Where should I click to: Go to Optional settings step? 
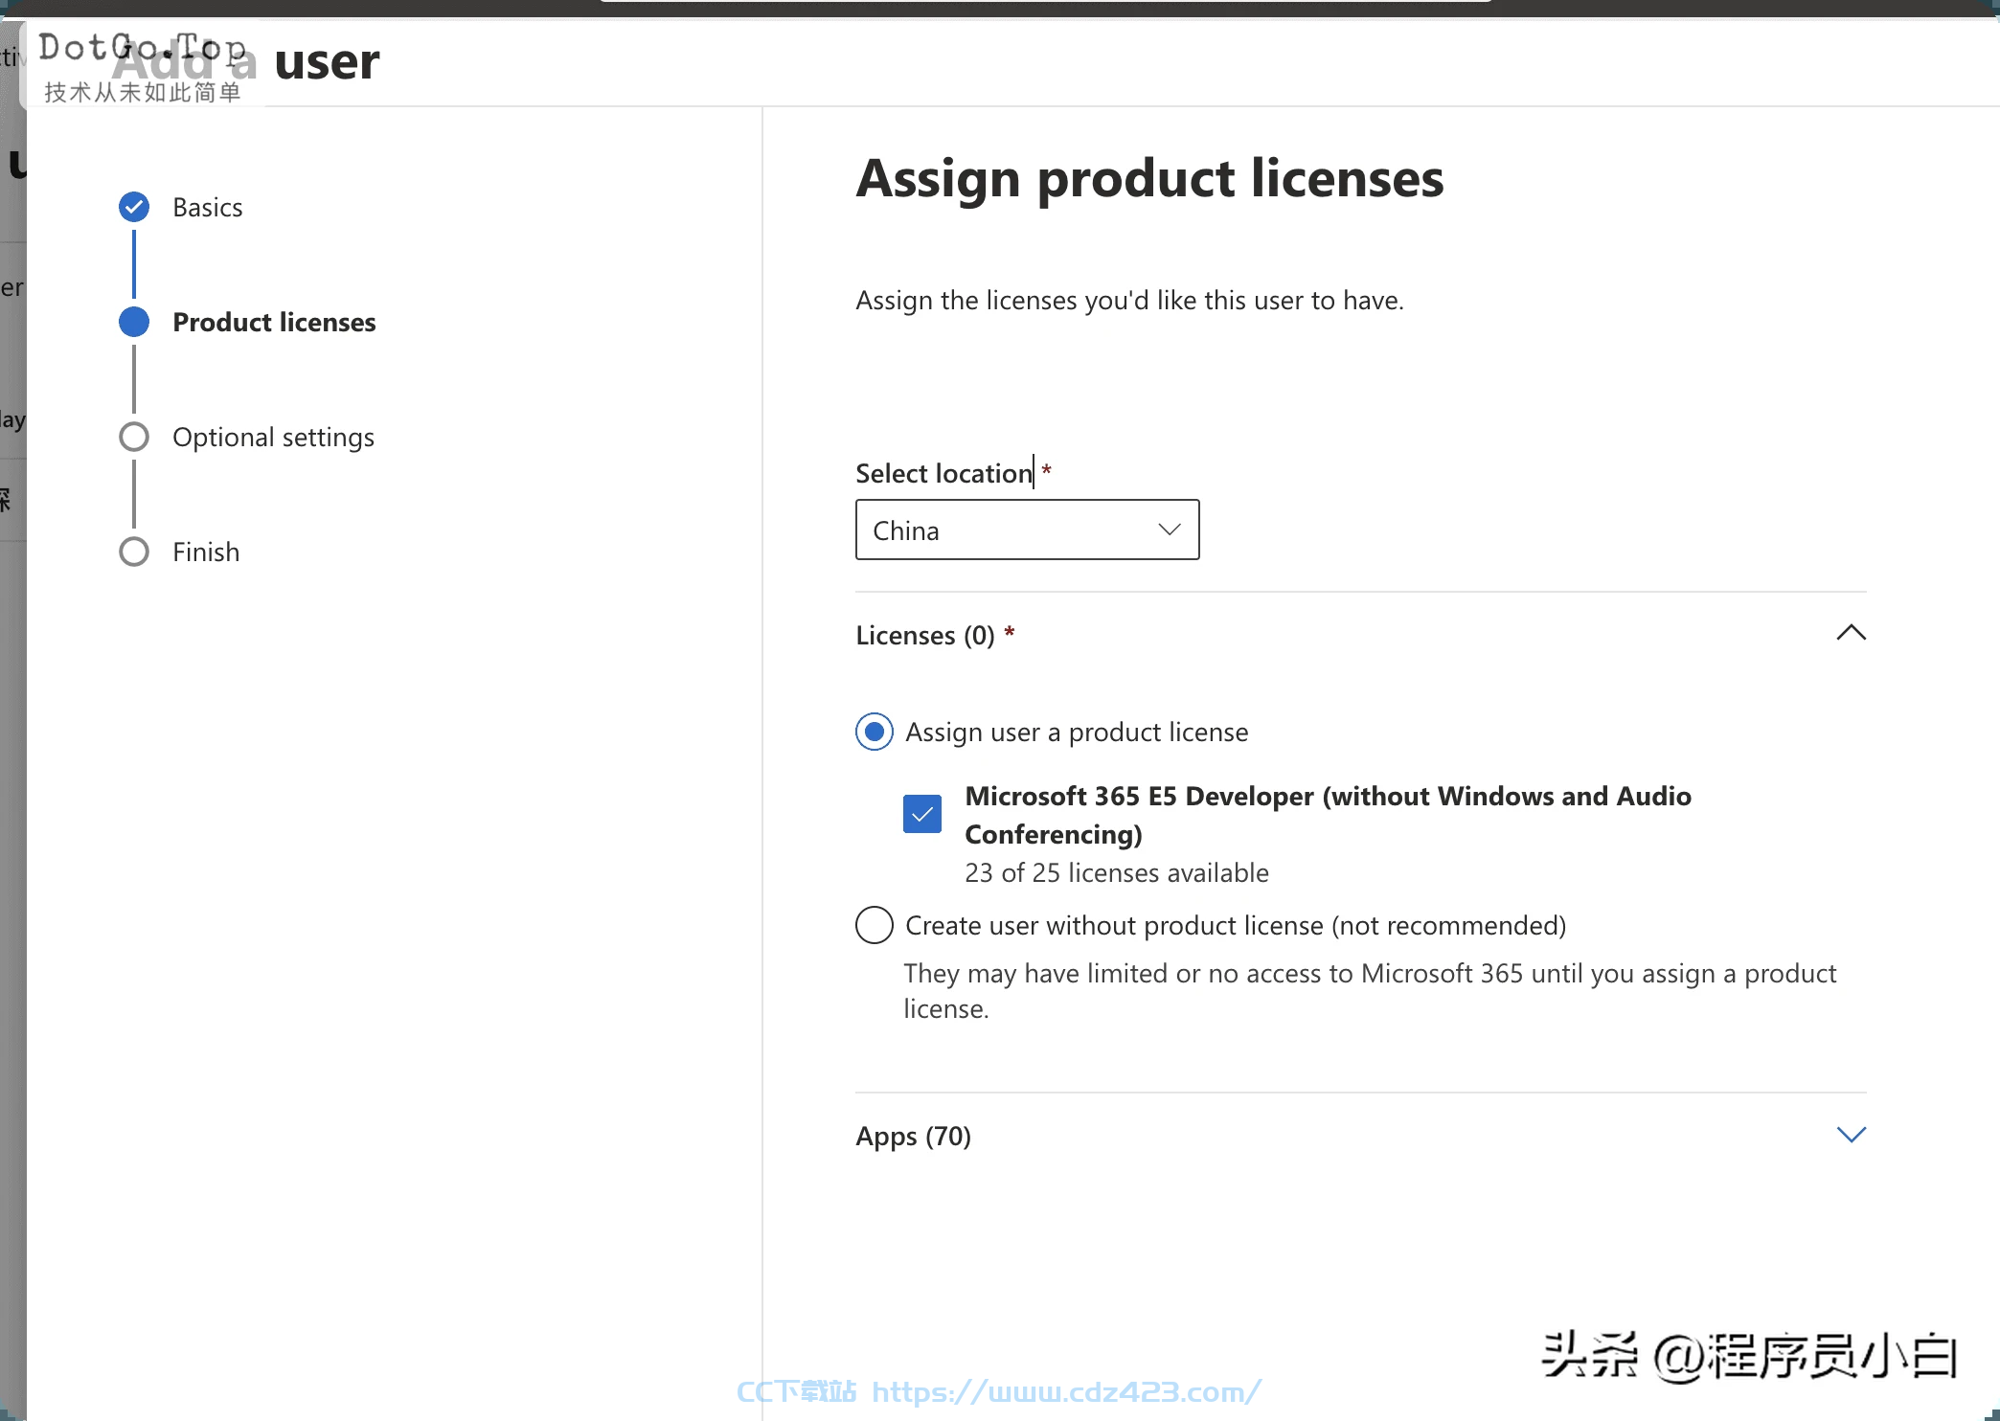click(273, 438)
